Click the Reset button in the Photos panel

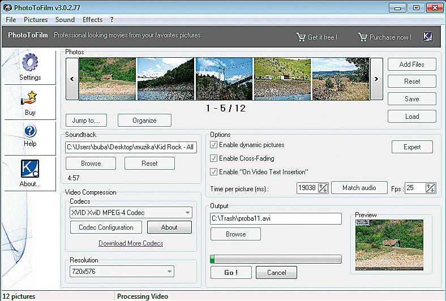pyautogui.click(x=412, y=81)
